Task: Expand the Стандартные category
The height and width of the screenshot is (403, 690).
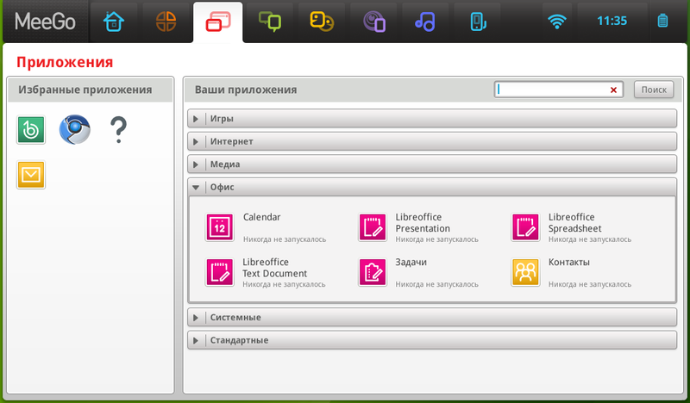Action: (432, 340)
